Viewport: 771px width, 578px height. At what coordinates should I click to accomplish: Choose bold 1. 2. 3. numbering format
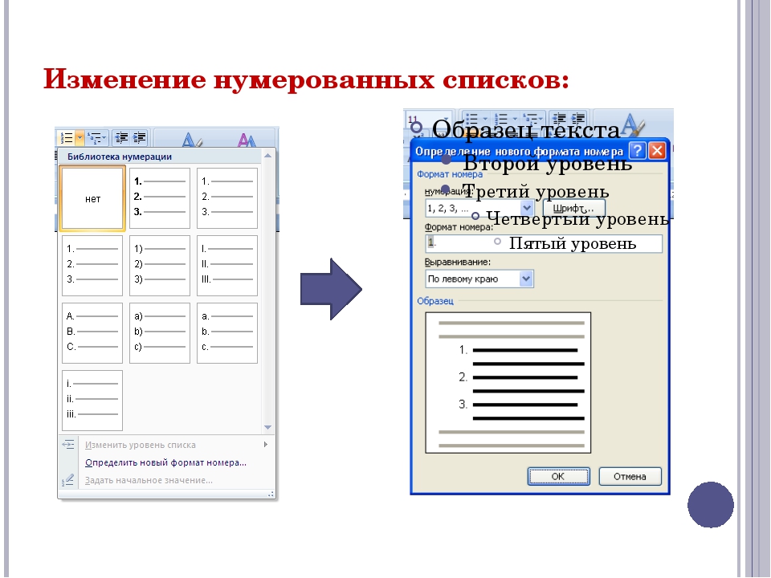tap(159, 198)
